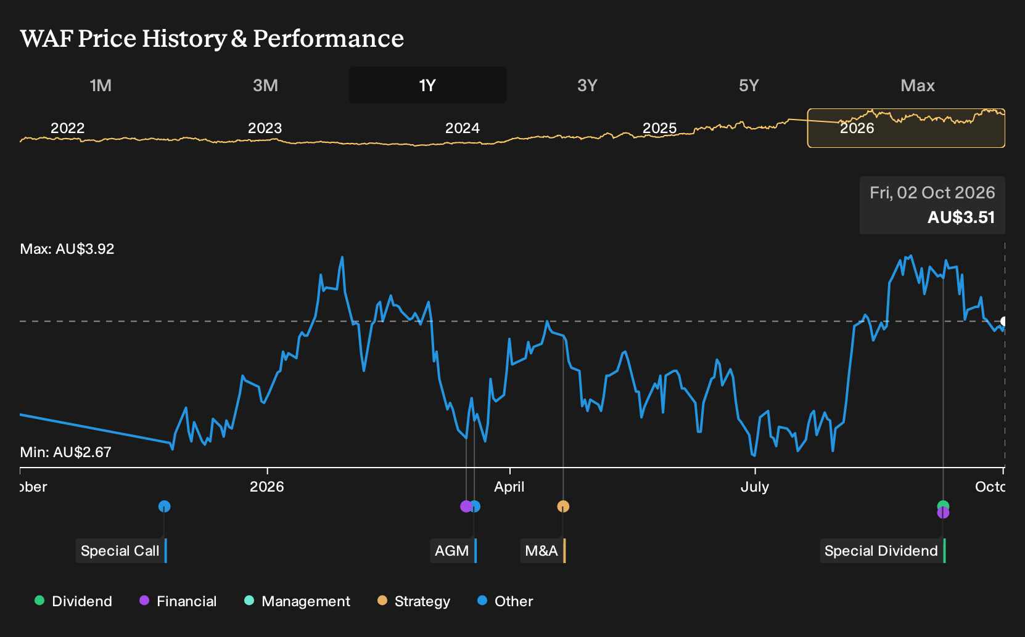
Task: Click purple financial dot under Special Dividend marker
Action: 943,513
